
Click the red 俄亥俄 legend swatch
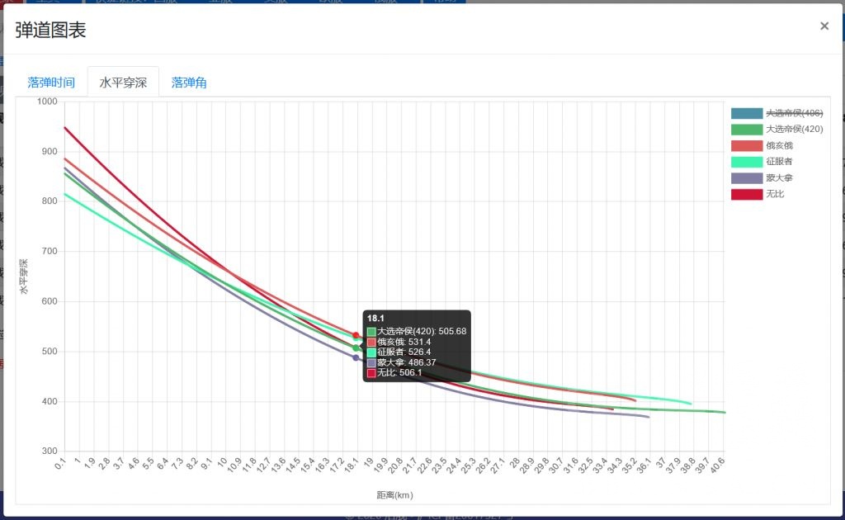click(746, 145)
